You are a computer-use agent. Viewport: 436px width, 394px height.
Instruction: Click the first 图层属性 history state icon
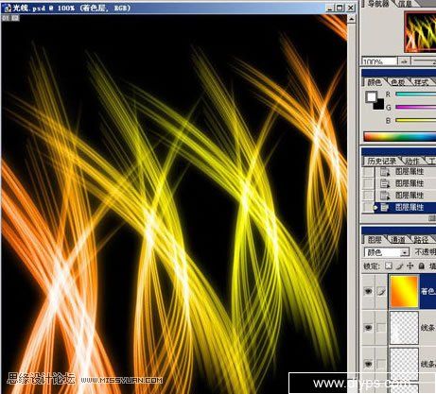[x=385, y=172]
